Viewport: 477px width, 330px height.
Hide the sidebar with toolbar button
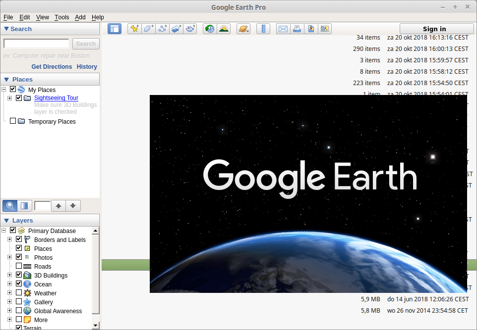(x=115, y=29)
